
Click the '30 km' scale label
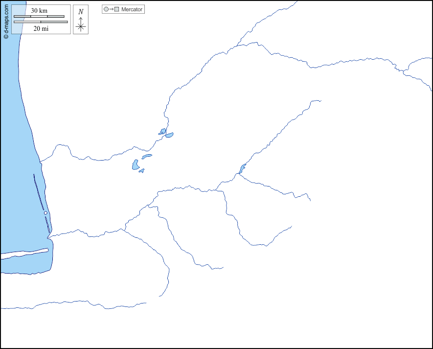pyautogui.click(x=39, y=11)
